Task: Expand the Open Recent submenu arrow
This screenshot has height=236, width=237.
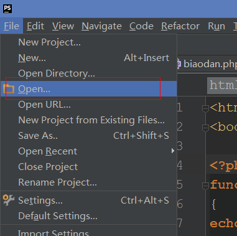Action: pos(173,151)
